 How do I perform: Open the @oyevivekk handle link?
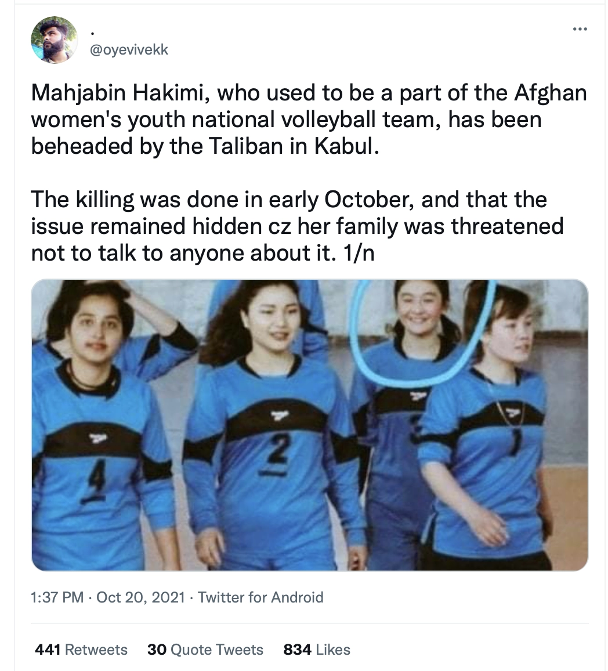coord(129,50)
